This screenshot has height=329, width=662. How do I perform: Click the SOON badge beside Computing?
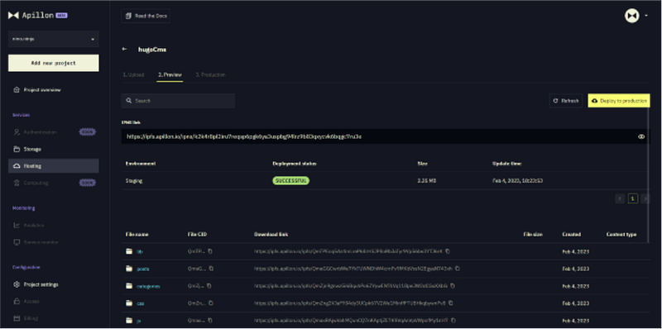pos(88,183)
